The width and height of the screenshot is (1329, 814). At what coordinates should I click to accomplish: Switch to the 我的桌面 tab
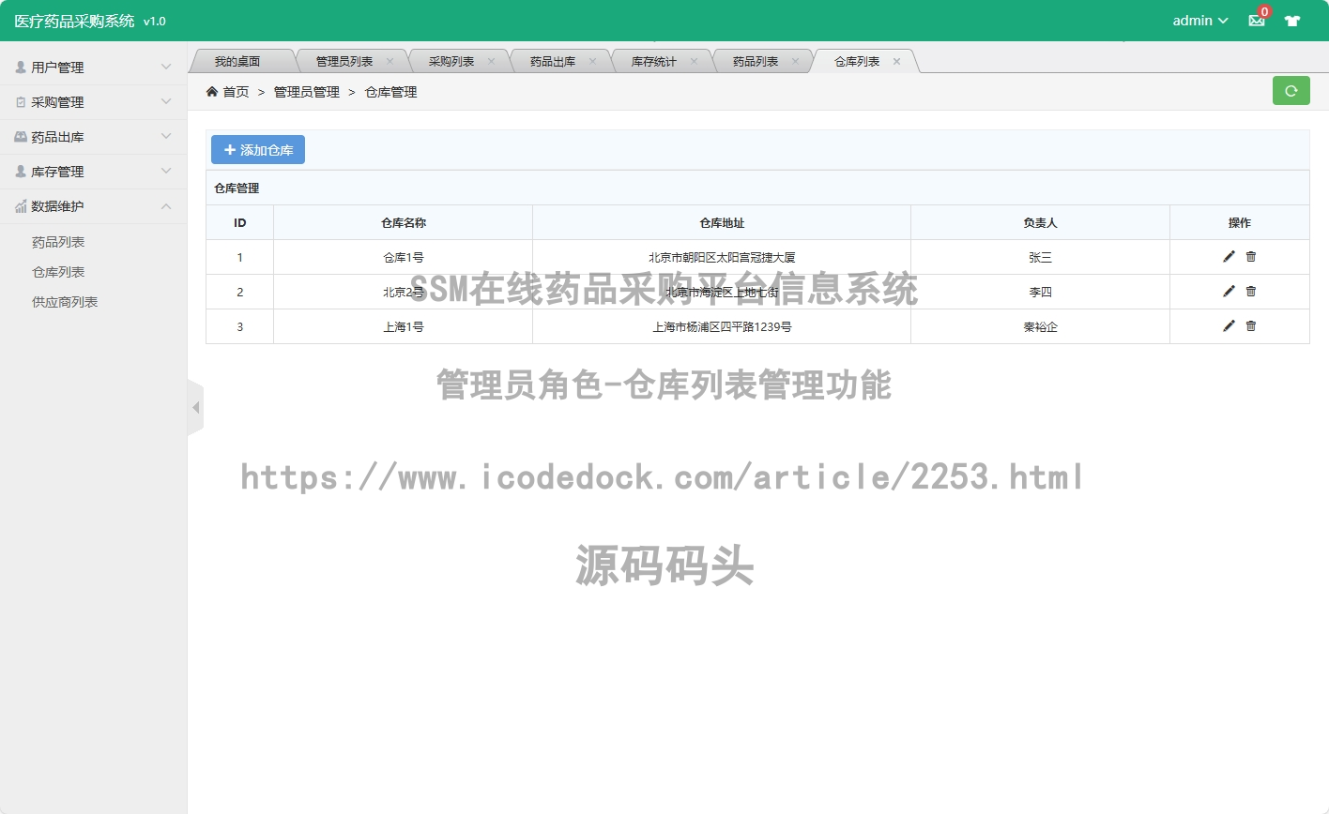point(237,61)
